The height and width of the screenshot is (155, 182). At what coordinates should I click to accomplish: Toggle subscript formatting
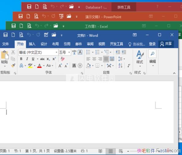pyautogui.click(x=48, y=59)
